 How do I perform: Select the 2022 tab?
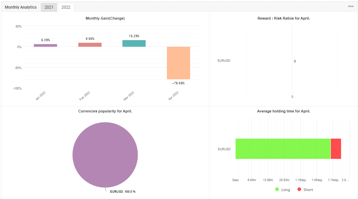click(x=66, y=7)
